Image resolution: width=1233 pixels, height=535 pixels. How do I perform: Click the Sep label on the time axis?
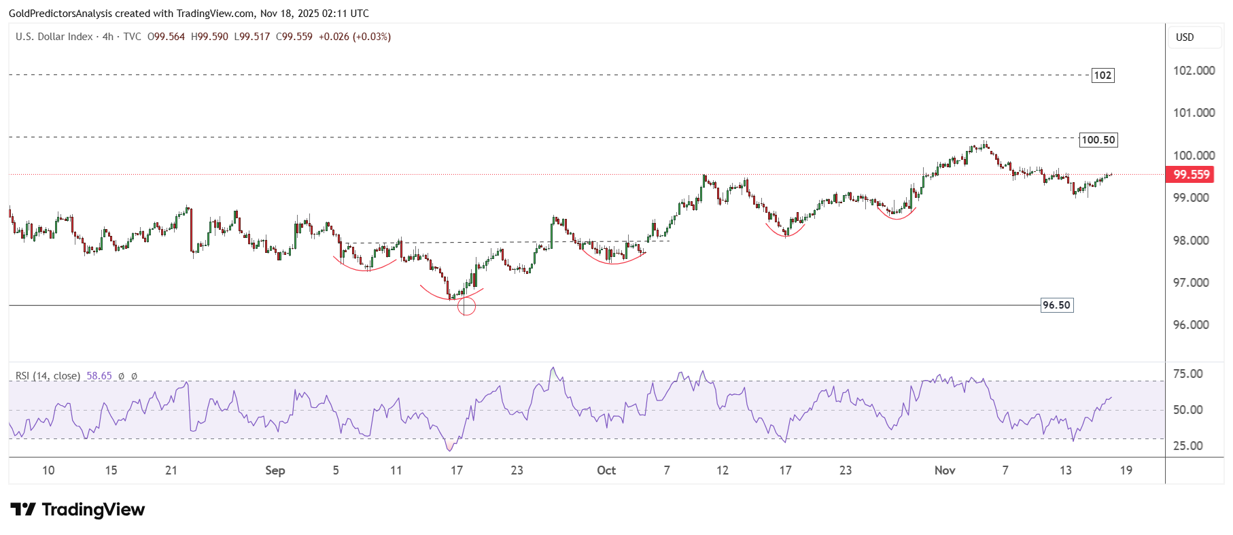click(x=275, y=470)
